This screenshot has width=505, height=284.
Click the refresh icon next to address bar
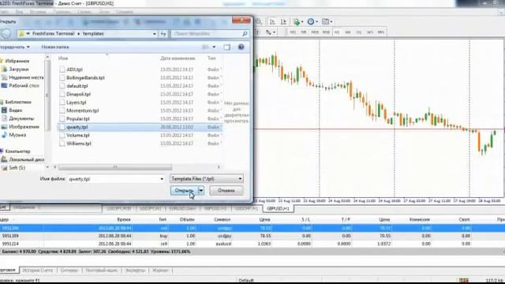[x=163, y=33]
